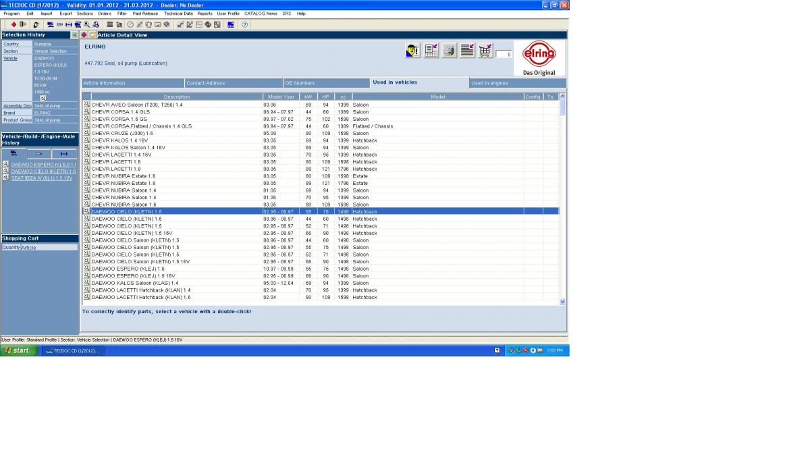Click table scrollbar down arrow
The image size is (810, 457).
(563, 302)
